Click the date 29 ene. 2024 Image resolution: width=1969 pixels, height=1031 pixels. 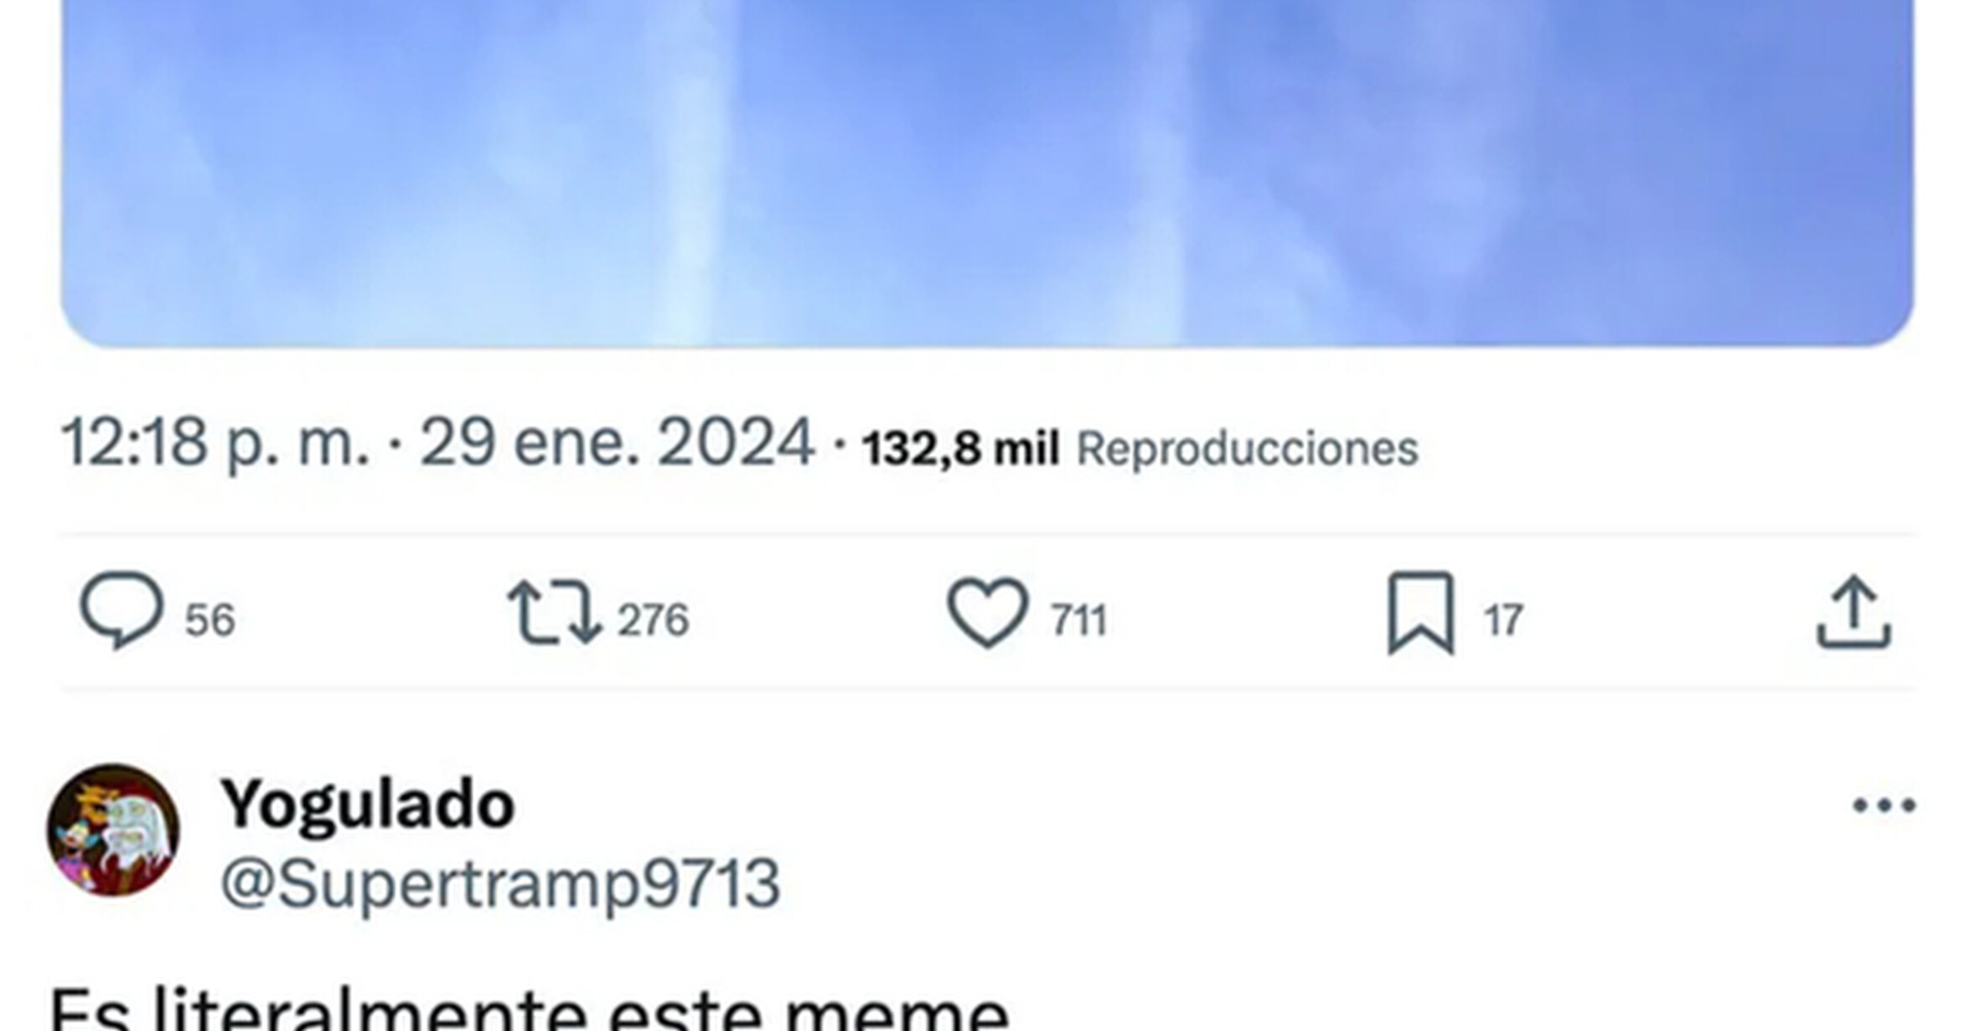click(x=617, y=443)
